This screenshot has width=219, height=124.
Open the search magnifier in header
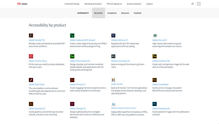(x=193, y=4)
